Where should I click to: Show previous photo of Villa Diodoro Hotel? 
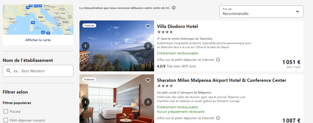85,46
